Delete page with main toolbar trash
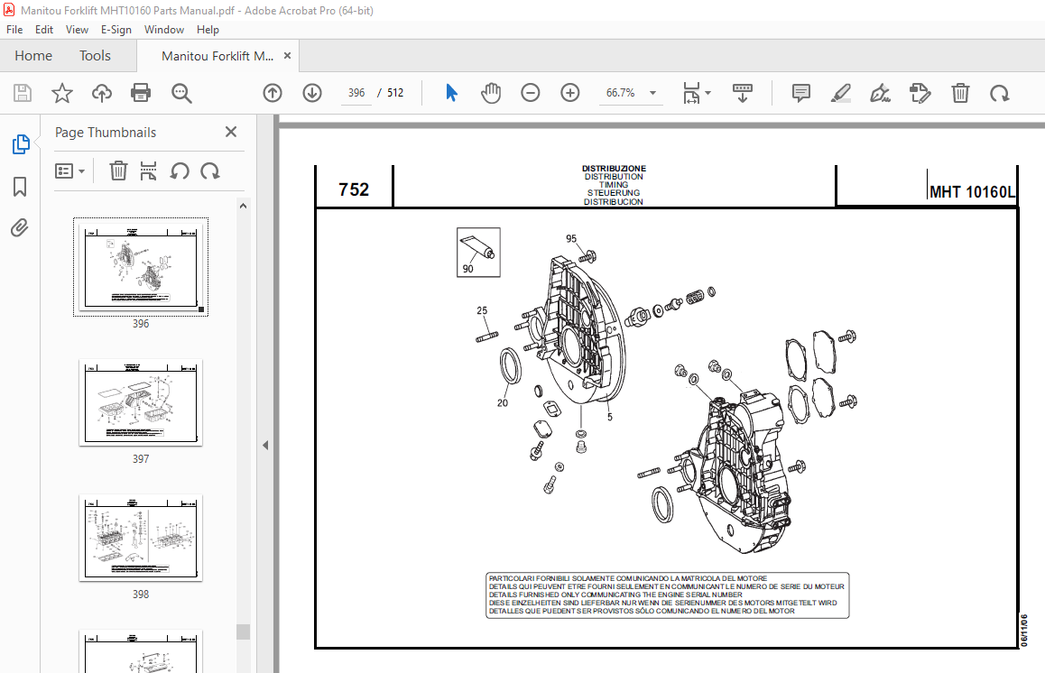The height and width of the screenshot is (673, 1045). [960, 93]
